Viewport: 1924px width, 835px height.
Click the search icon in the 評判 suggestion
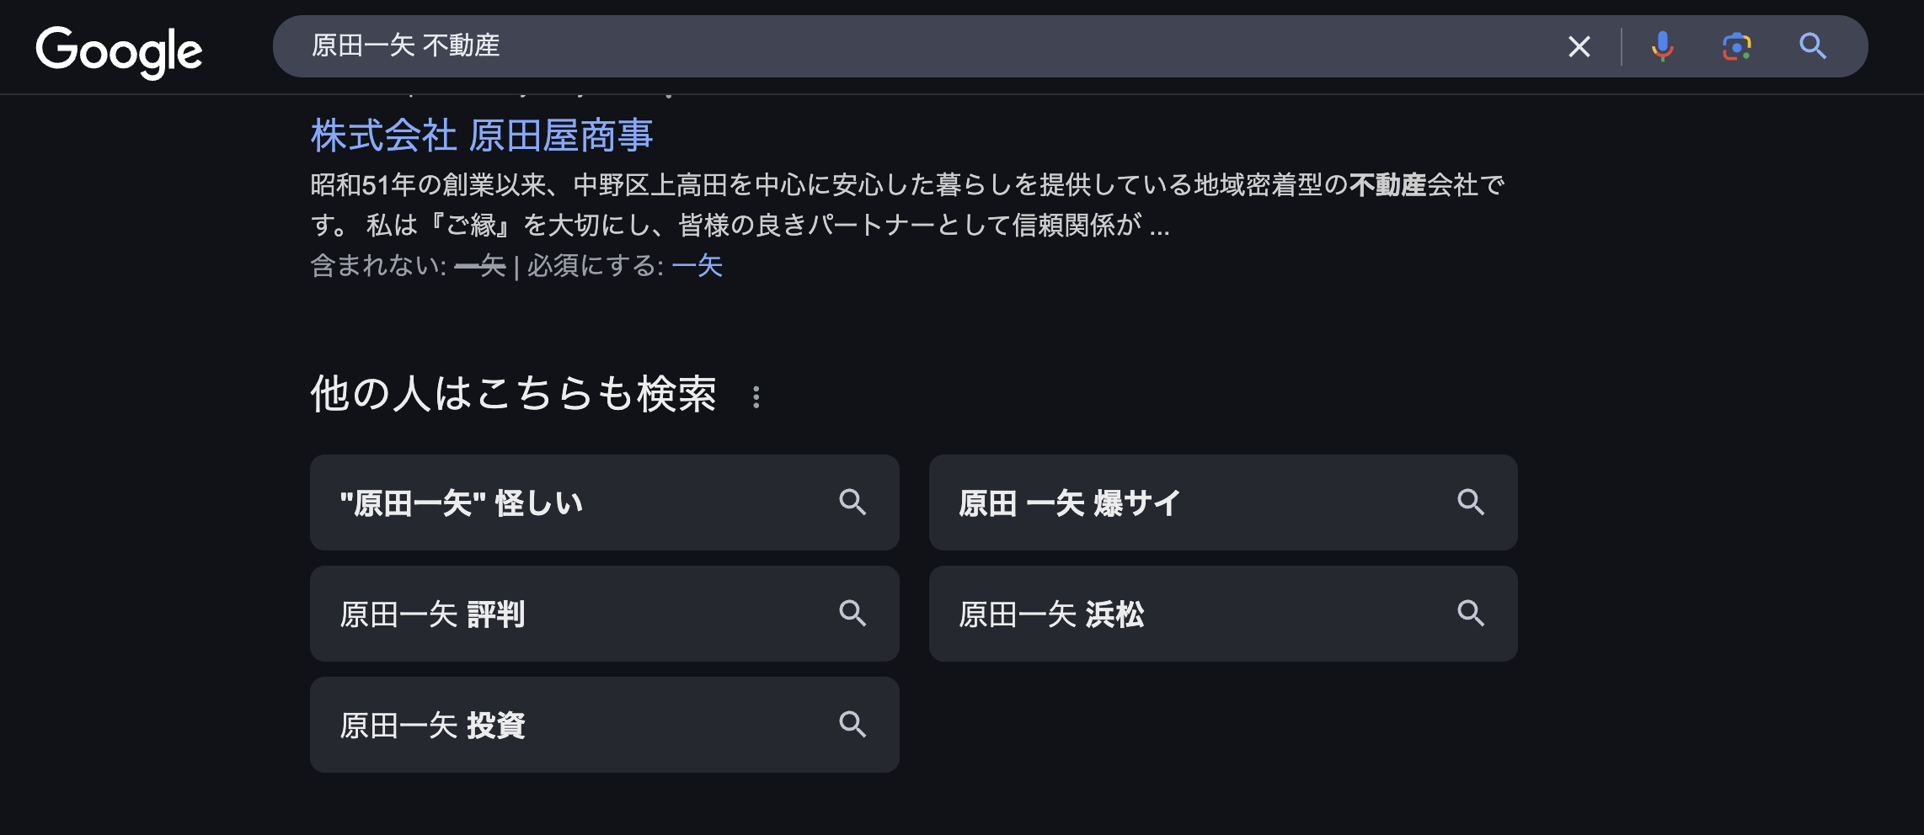point(852,614)
